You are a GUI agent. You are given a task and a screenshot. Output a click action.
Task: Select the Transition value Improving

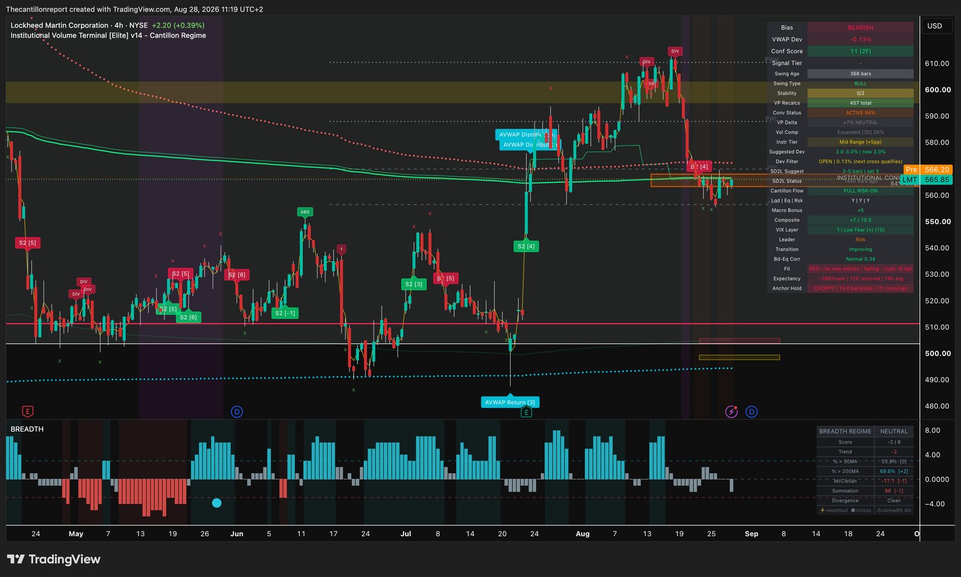860,250
